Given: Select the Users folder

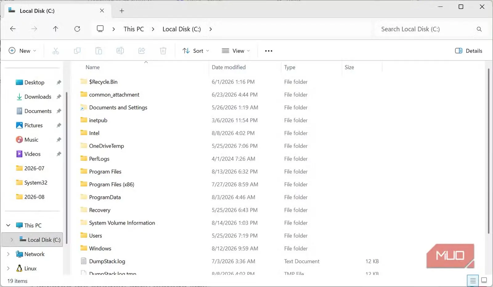Looking at the screenshot, I should click(x=96, y=236).
